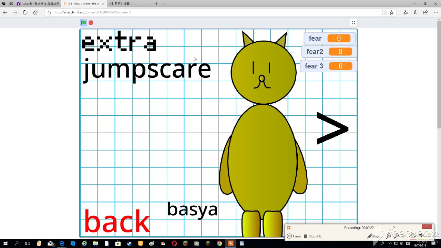
Task: Click the 'fear2' variable monitor
Action: point(329,52)
